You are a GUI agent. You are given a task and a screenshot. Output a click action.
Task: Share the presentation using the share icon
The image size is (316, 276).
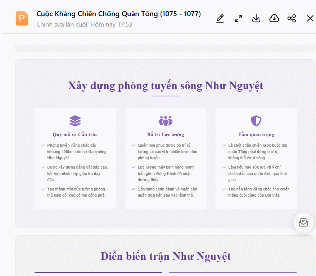(x=292, y=18)
